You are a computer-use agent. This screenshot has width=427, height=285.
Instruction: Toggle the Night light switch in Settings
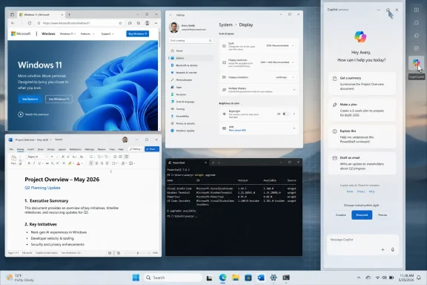point(285,114)
